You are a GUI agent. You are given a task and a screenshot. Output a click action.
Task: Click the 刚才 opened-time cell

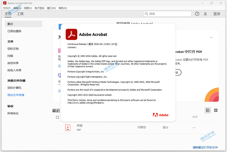tap(166, 127)
